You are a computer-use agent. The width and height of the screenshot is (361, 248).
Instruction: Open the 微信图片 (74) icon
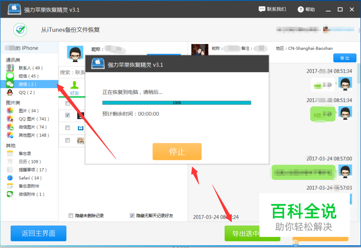click(10, 127)
